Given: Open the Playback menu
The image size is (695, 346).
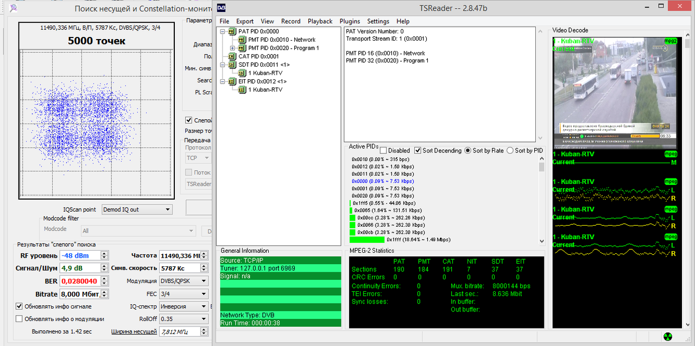Looking at the screenshot, I should [320, 21].
